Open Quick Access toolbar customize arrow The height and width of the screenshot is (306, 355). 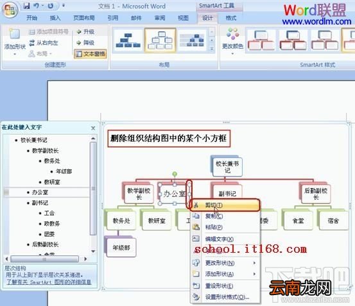64,5
